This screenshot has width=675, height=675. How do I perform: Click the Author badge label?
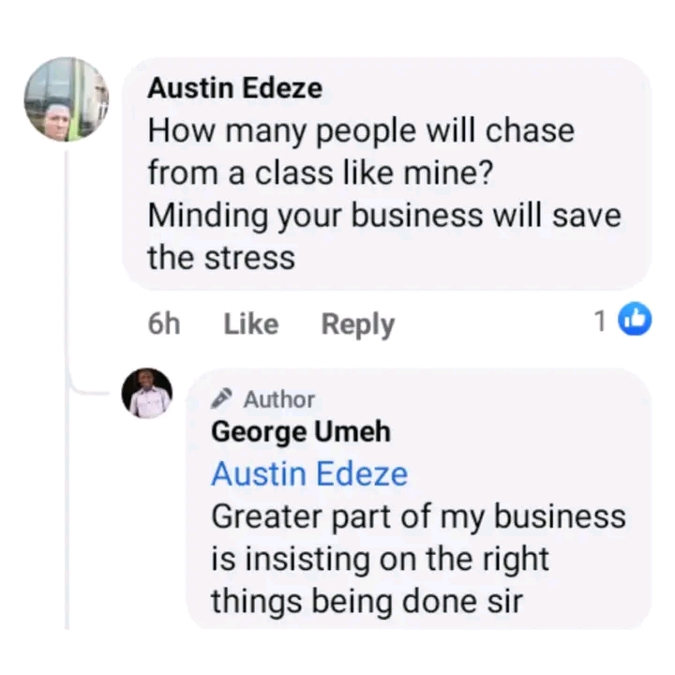(279, 399)
